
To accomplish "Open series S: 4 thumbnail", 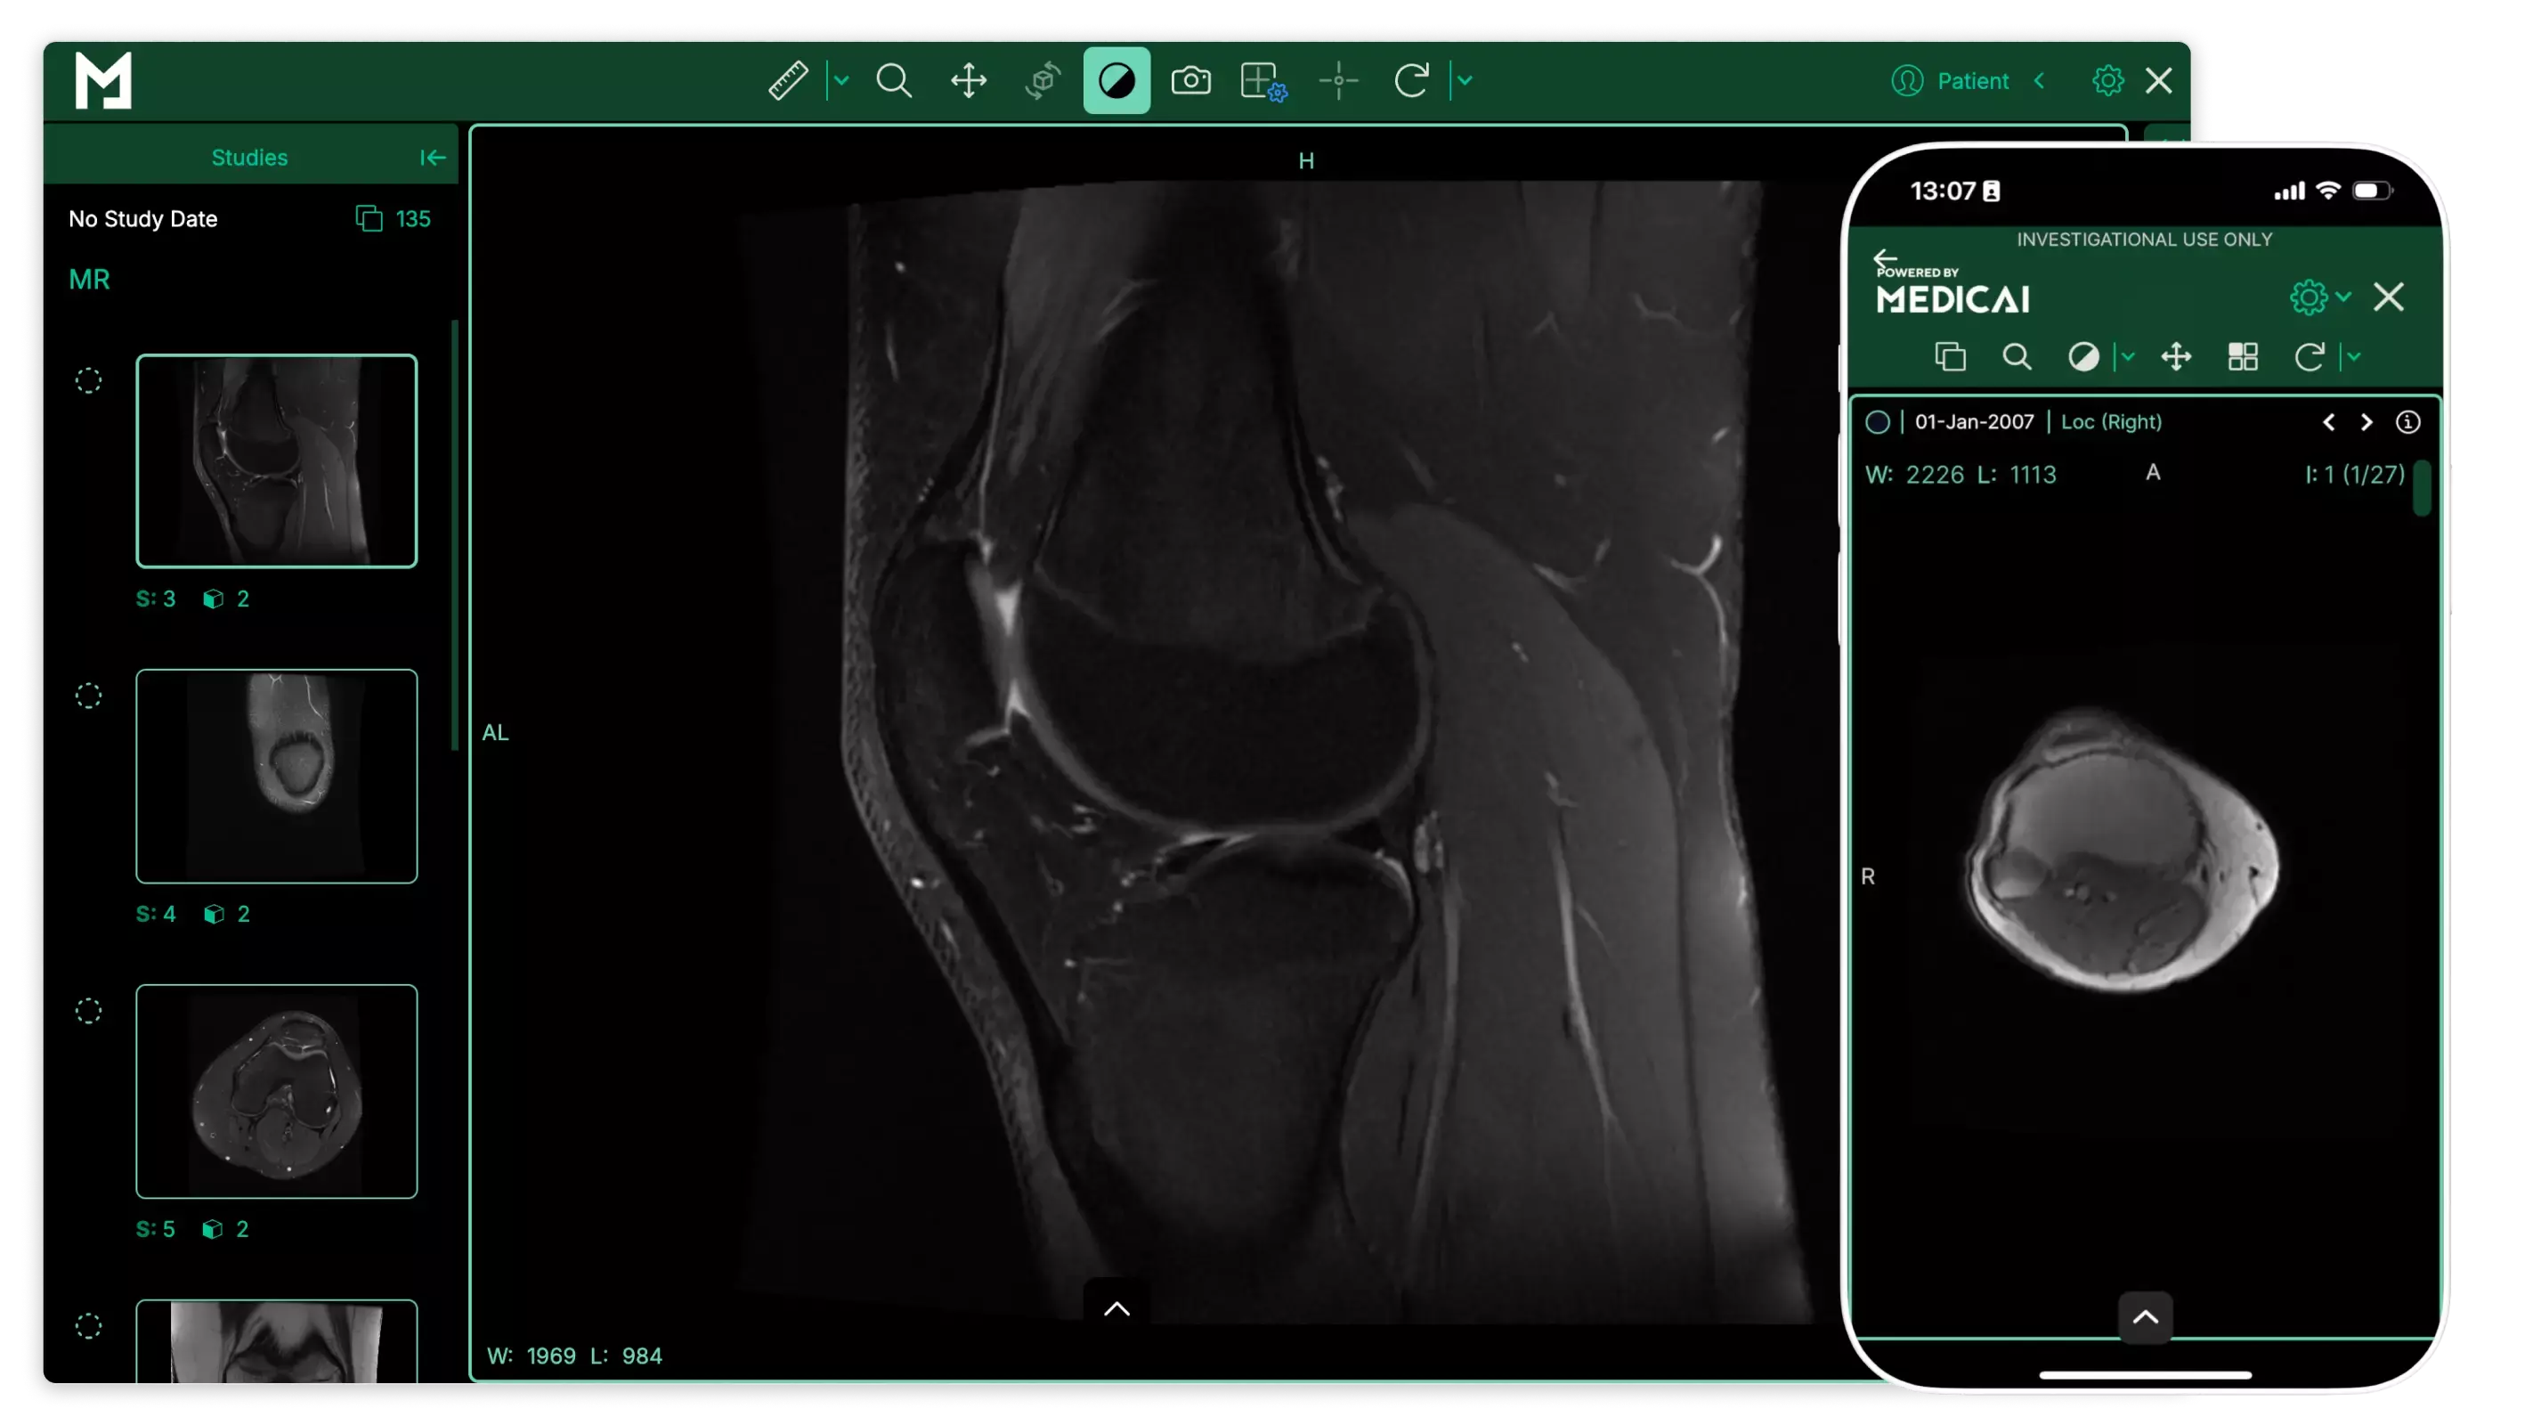I will (276, 776).
